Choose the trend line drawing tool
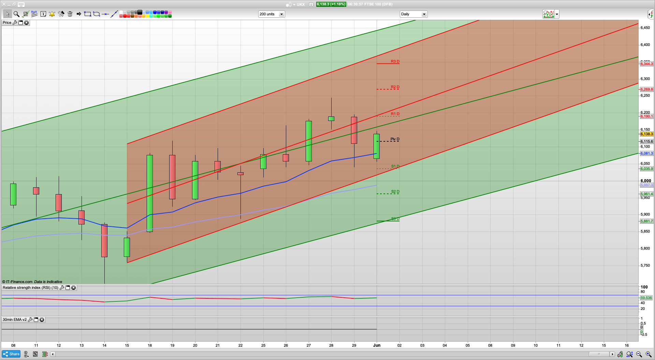Viewport: 655px width, 360px height. pyautogui.click(x=115, y=14)
